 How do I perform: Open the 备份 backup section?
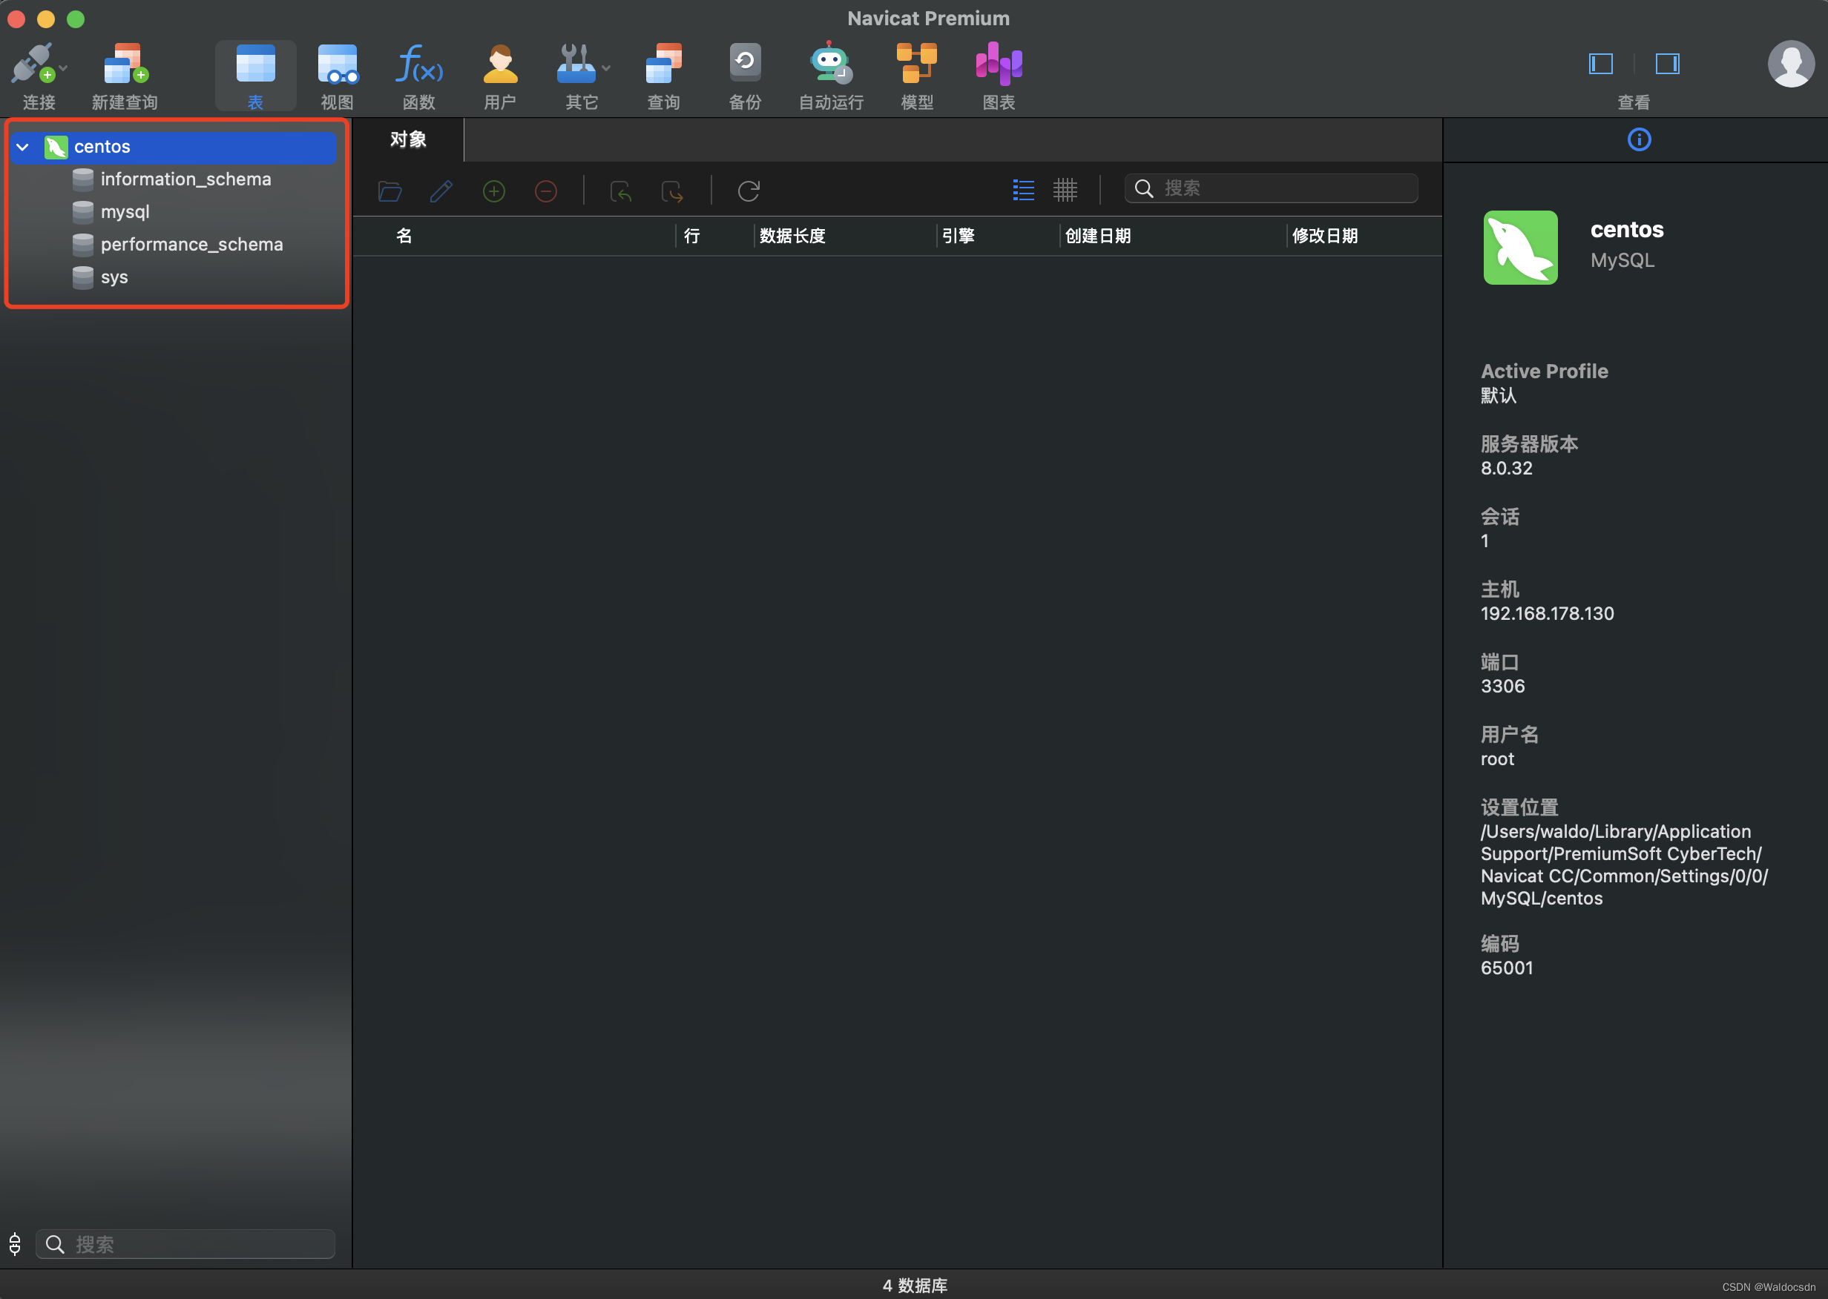point(745,75)
